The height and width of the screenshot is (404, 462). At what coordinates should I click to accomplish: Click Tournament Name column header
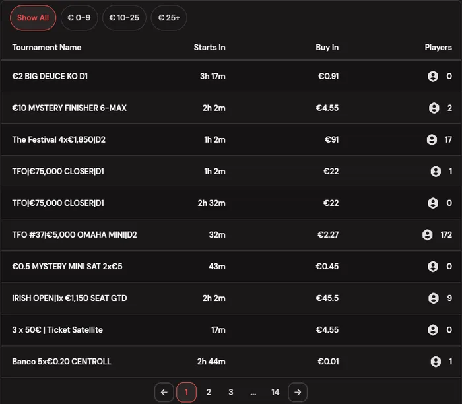(47, 48)
